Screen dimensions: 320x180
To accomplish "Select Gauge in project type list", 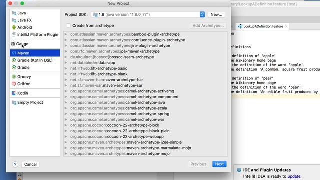I will (x=35, y=44).
